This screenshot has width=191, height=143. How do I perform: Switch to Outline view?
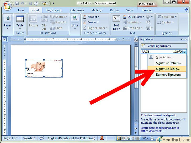tap(133, 138)
